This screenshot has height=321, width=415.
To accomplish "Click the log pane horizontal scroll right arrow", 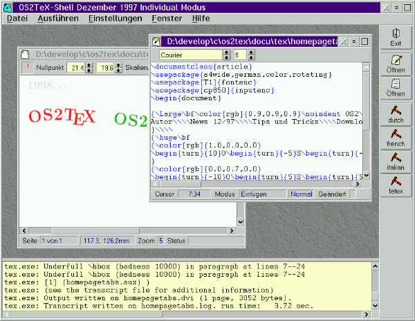I will pyautogui.click(x=367, y=314).
